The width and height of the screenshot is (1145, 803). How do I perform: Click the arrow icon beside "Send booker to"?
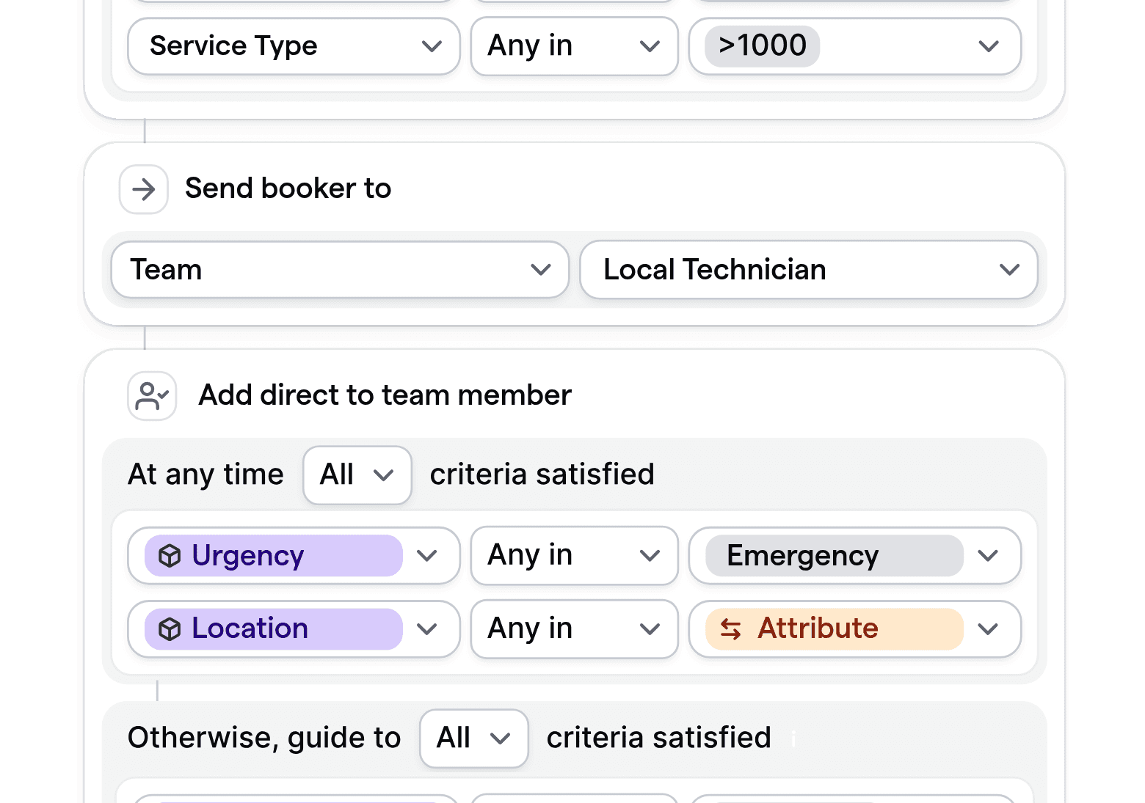[143, 189]
